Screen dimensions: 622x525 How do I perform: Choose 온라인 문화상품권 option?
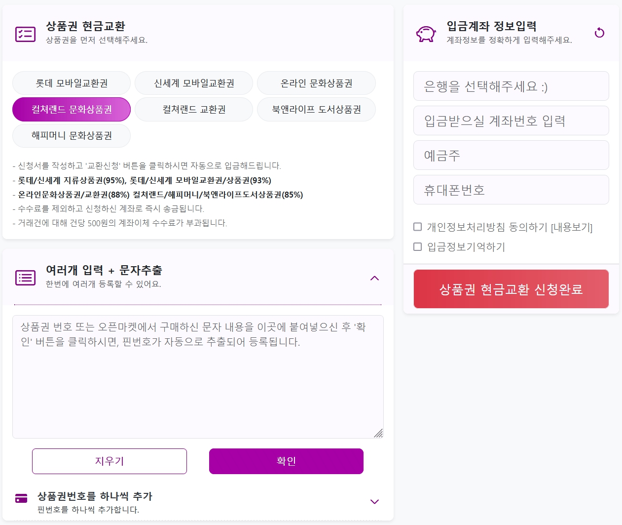316,83
